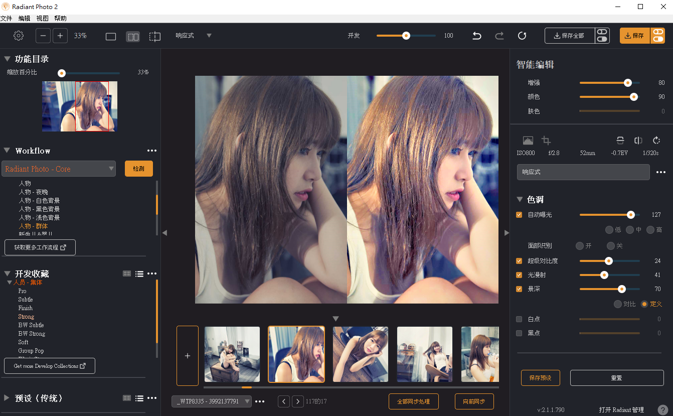Enable the 白点 checkbox
This screenshot has width=673, height=416.
(519, 319)
